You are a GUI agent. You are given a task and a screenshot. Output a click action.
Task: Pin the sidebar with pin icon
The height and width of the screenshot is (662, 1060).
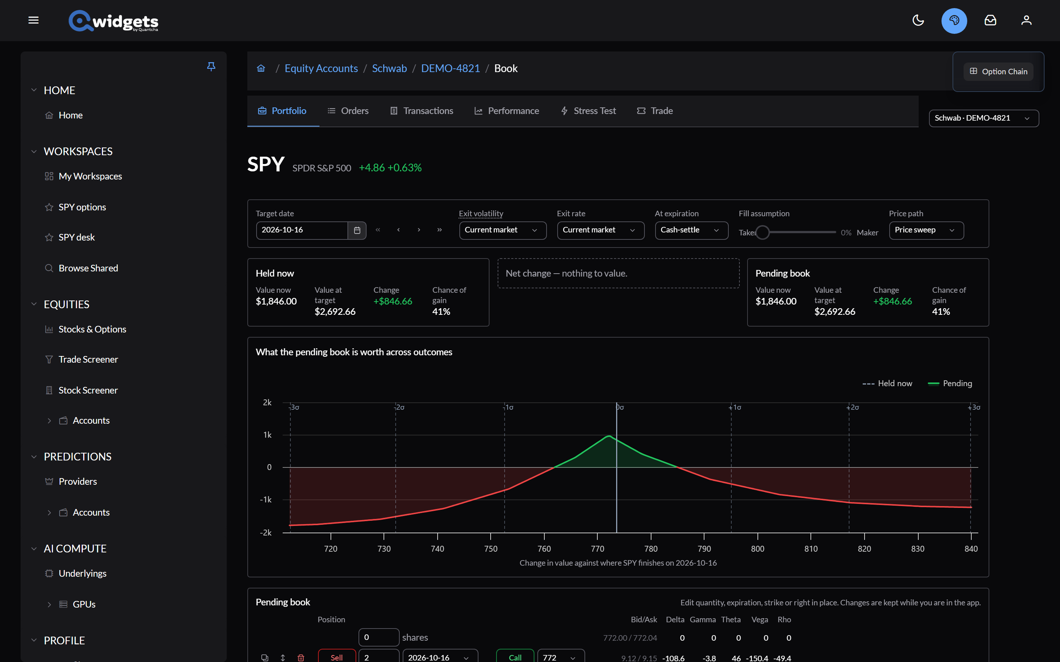211,67
